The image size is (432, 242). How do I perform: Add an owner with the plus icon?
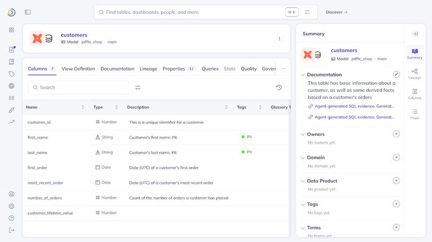[x=396, y=134]
